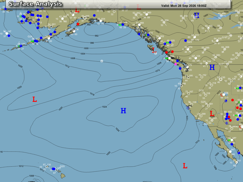Click the blue H over the Pacific high
The width and height of the screenshot is (243, 182).
point(123,111)
